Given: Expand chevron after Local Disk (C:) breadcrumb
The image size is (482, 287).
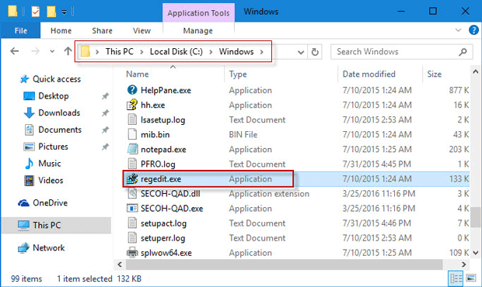Looking at the screenshot, I should click(211, 52).
